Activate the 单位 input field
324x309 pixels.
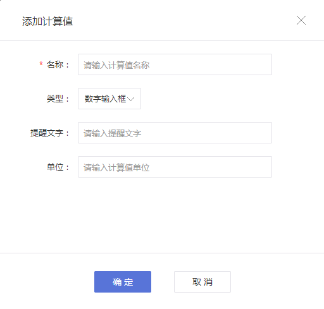pyautogui.click(x=175, y=167)
